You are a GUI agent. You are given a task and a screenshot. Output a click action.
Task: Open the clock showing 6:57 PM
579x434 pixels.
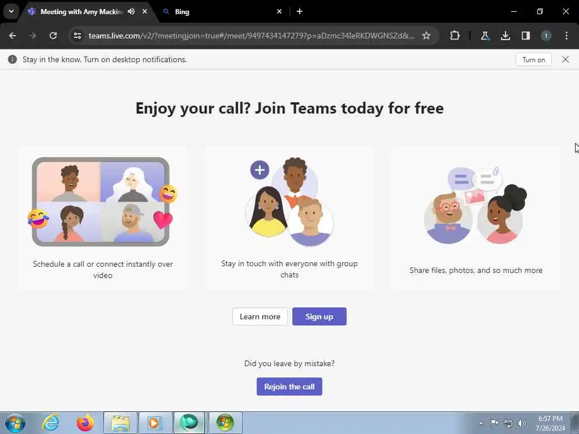550,423
